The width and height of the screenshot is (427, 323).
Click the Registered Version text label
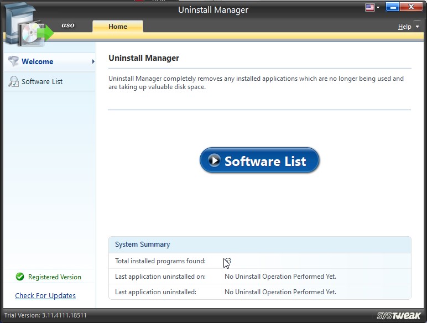point(55,277)
